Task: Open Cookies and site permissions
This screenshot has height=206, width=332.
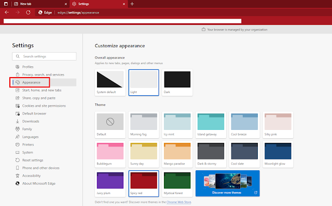Action: coord(44,106)
